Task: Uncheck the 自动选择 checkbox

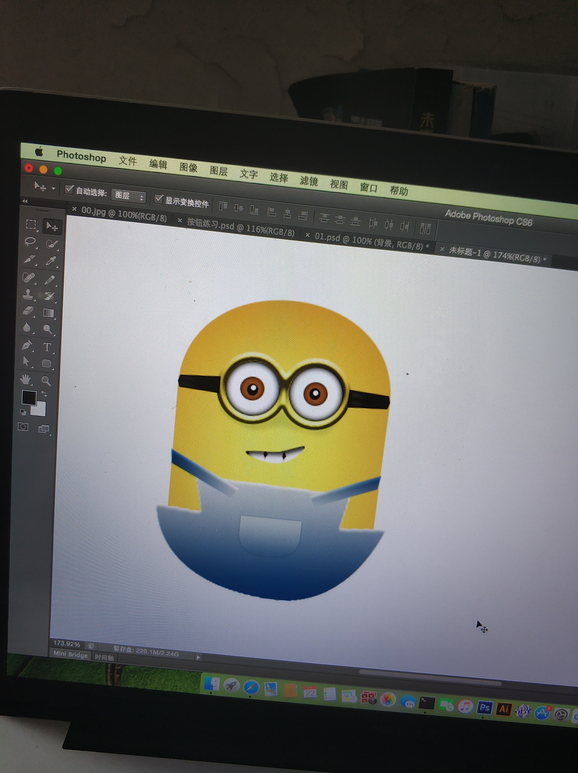Action: (x=69, y=189)
